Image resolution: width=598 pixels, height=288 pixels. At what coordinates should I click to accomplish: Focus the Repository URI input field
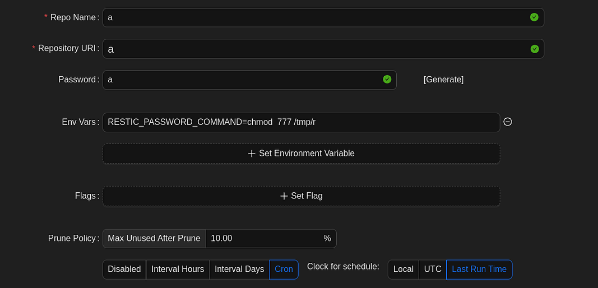pyautogui.click(x=323, y=49)
